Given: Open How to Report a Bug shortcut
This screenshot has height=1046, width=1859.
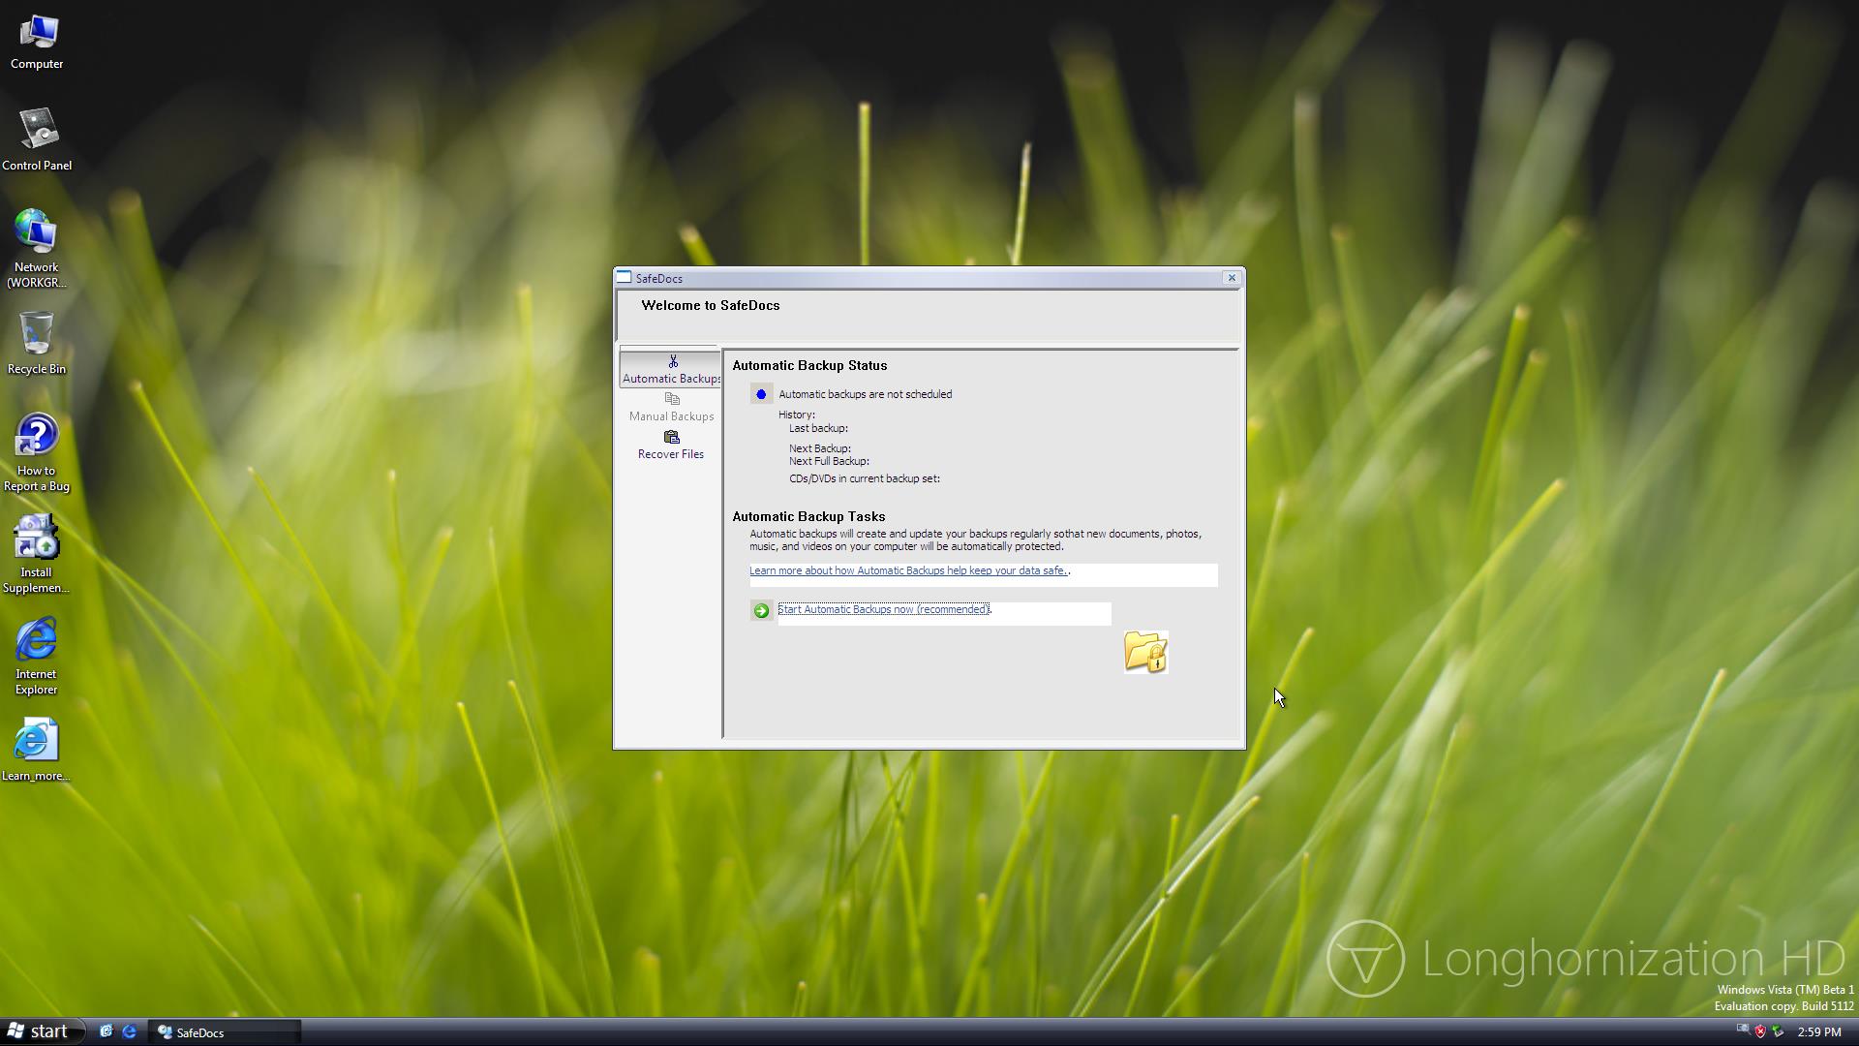Looking at the screenshot, I should [37, 450].
